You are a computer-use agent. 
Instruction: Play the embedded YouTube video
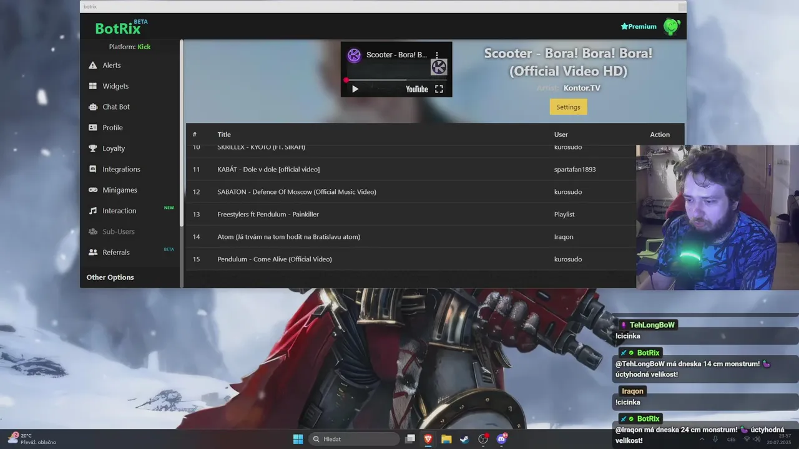355,89
